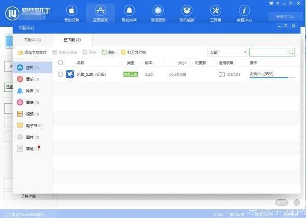Viewport: 306px width, 218px height.
Task: Click the Compatible Device (适用设备) column header
Action: click(x=226, y=63)
